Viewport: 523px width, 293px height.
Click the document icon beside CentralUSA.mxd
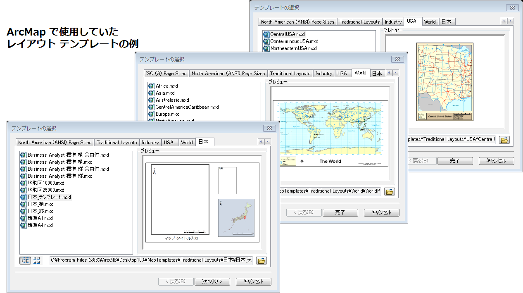pos(266,34)
